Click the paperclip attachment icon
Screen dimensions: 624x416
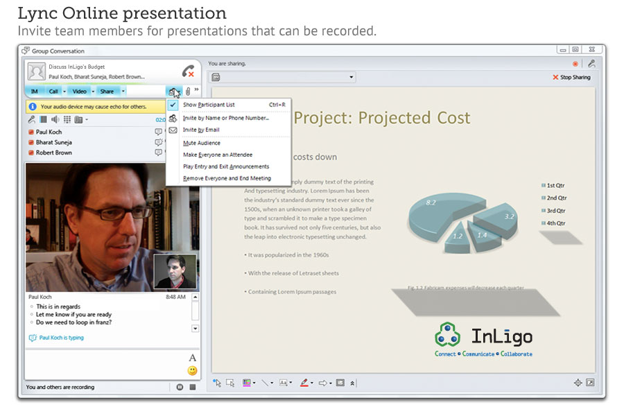click(x=188, y=92)
